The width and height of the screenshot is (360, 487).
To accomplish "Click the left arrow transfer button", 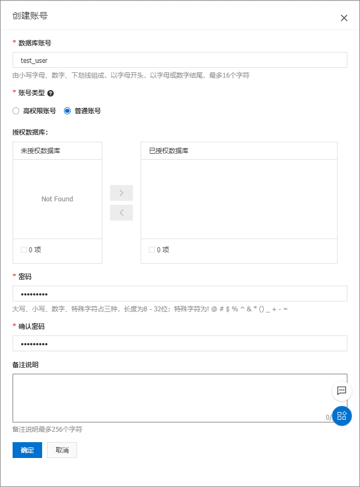I will pyautogui.click(x=121, y=213).
